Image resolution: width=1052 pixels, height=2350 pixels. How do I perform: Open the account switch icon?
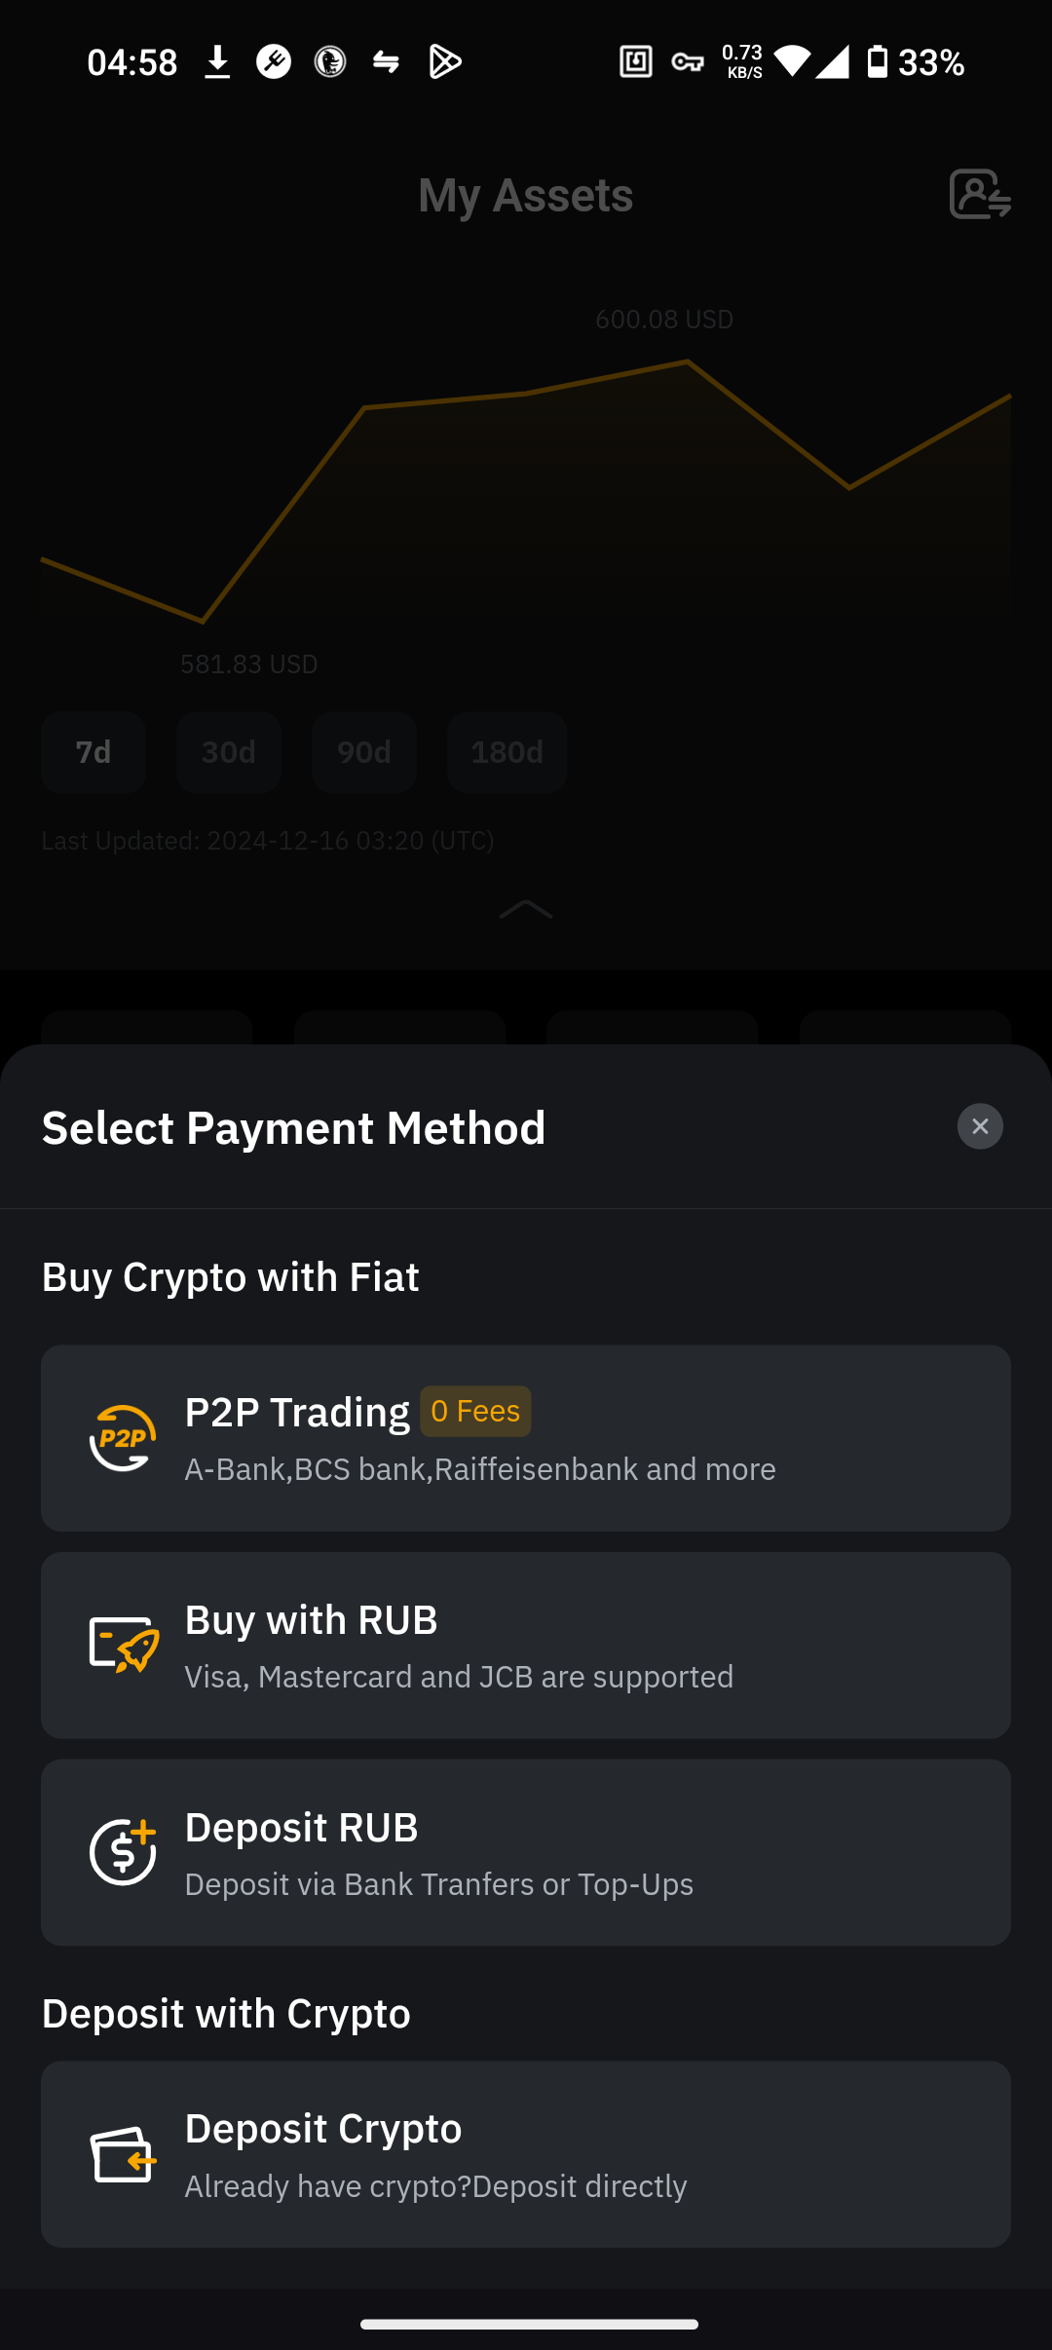pos(980,194)
